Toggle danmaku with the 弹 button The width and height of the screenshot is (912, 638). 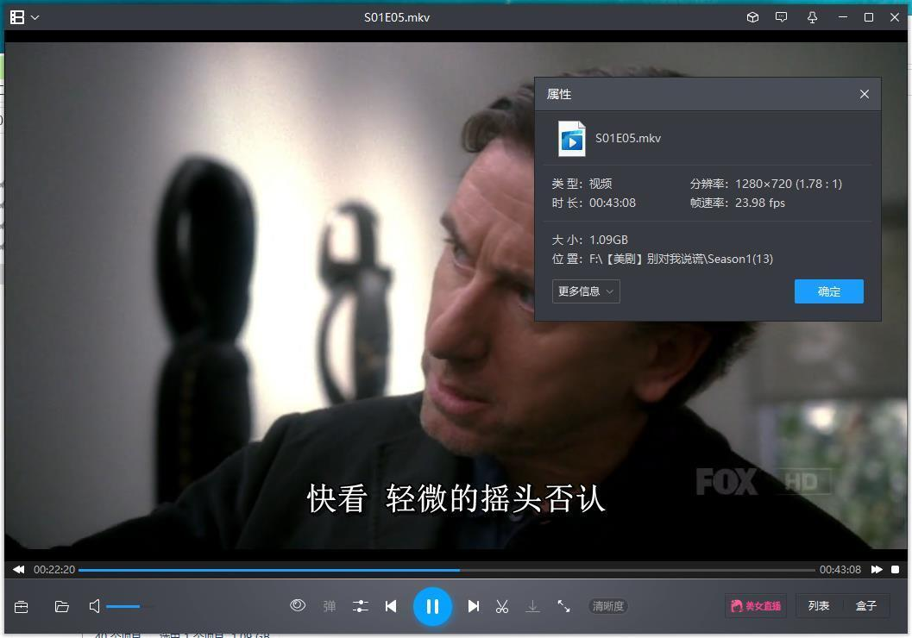pyautogui.click(x=329, y=606)
